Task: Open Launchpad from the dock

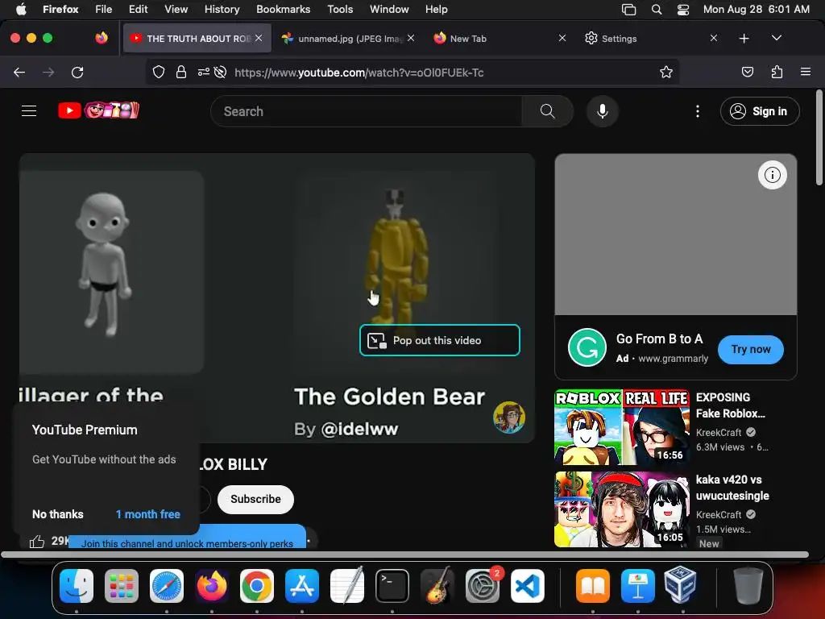Action: click(122, 586)
